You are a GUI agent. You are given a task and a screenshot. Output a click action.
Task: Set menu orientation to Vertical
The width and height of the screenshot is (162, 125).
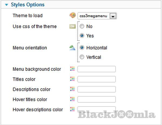[82, 57]
